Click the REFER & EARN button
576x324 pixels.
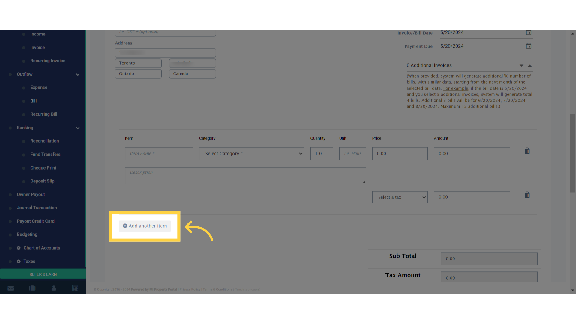point(43,274)
